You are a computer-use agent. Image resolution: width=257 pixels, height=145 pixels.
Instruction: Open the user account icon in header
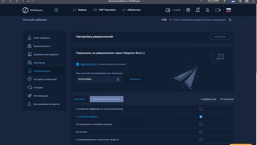pyautogui.click(x=208, y=10)
